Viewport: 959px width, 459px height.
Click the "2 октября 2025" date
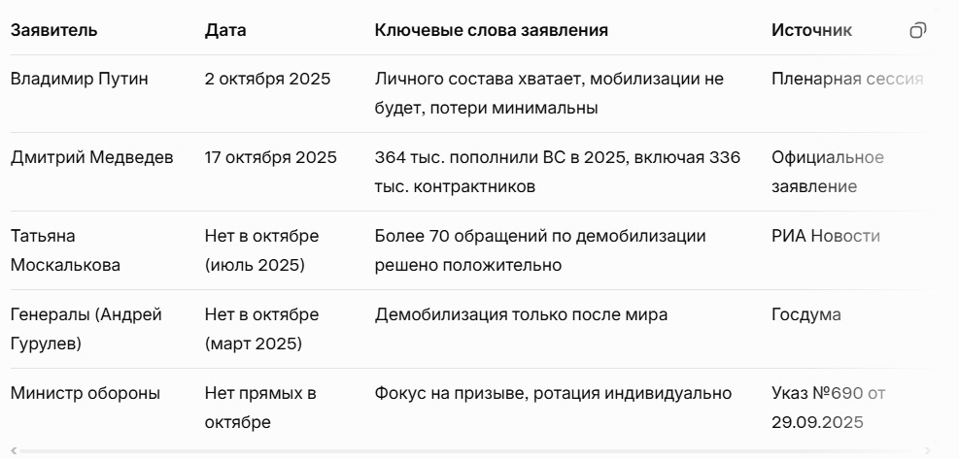267,79
